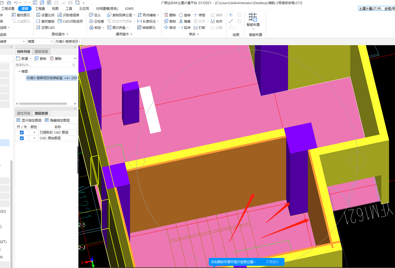Click 长度标注 length dimension tool

click(x=147, y=21)
